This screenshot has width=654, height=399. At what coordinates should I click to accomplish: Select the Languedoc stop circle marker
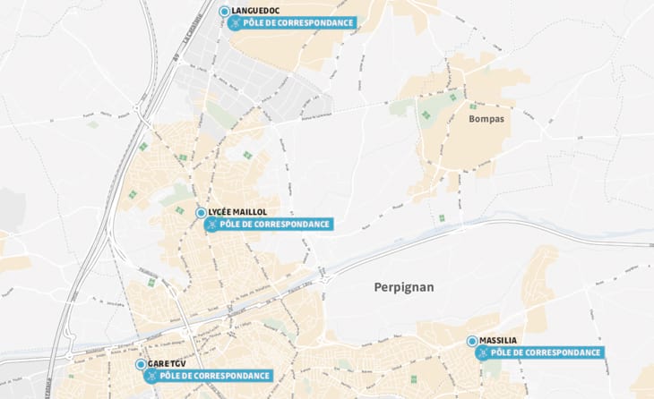point(224,12)
